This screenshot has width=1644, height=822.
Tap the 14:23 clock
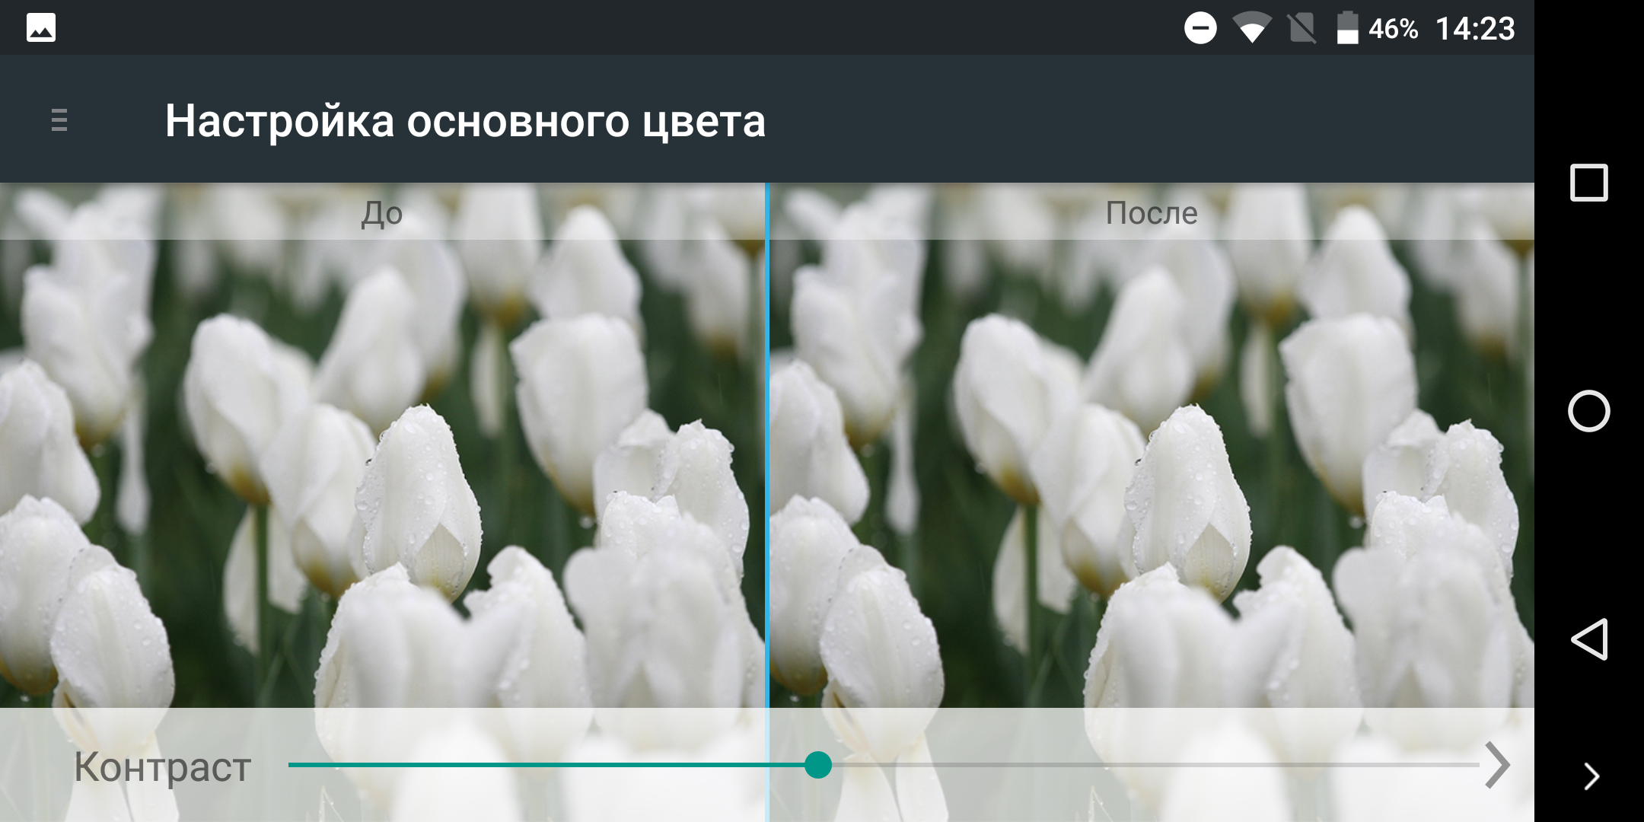point(1475,29)
